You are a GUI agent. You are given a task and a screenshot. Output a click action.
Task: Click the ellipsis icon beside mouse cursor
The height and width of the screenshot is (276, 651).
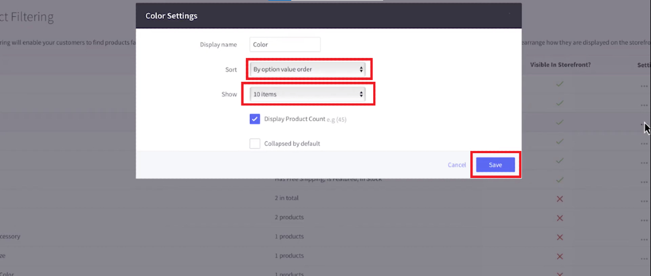(642, 124)
